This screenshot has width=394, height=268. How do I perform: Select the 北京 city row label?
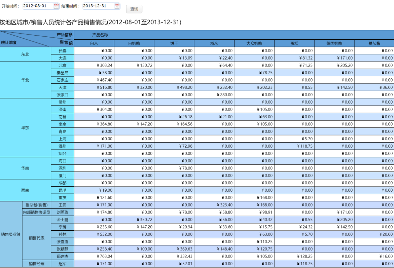pyautogui.click(x=63, y=65)
